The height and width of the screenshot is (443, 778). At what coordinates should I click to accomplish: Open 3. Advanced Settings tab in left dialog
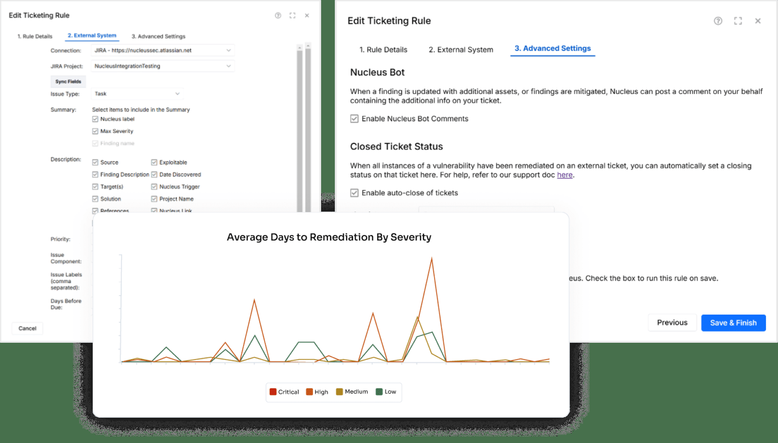pos(159,36)
